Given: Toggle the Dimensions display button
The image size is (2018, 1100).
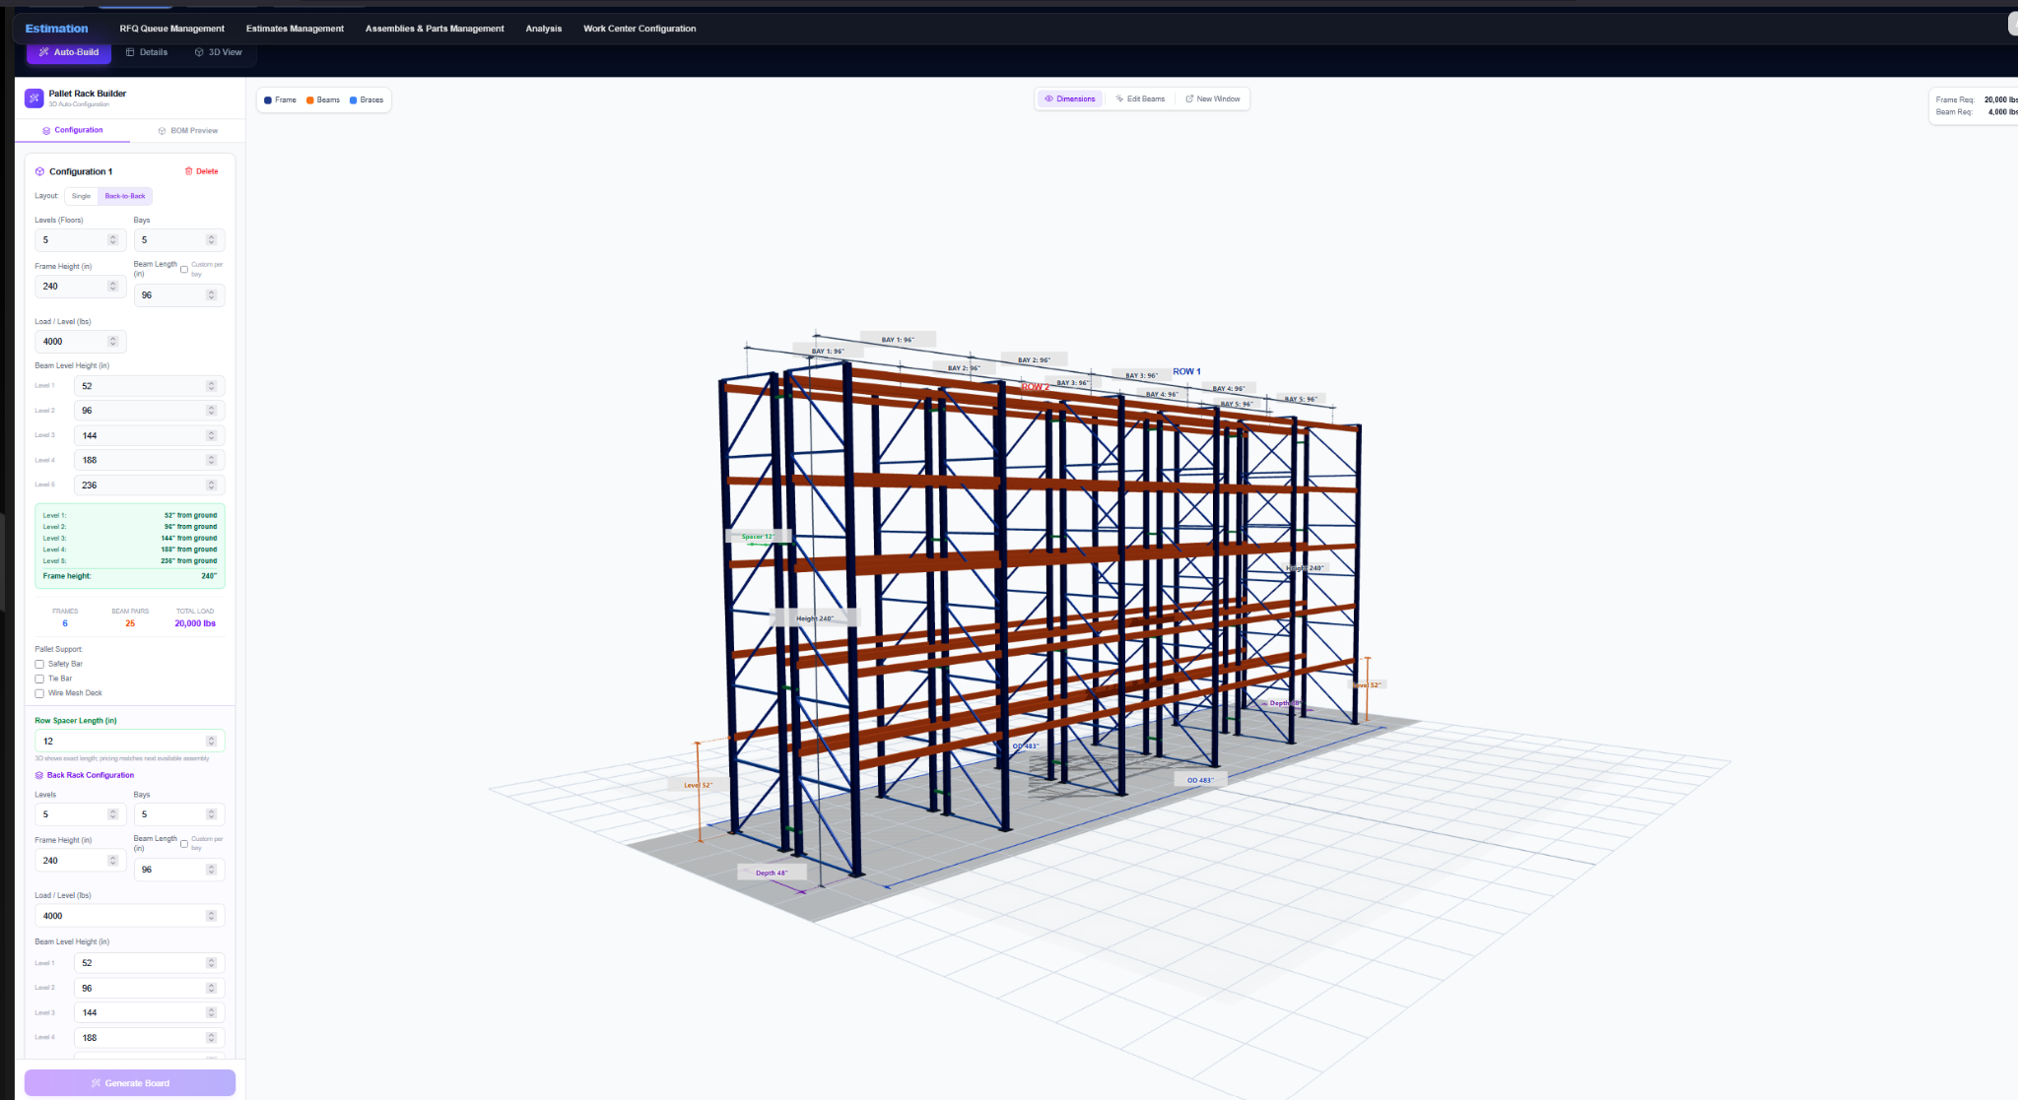Looking at the screenshot, I should [x=1070, y=98].
